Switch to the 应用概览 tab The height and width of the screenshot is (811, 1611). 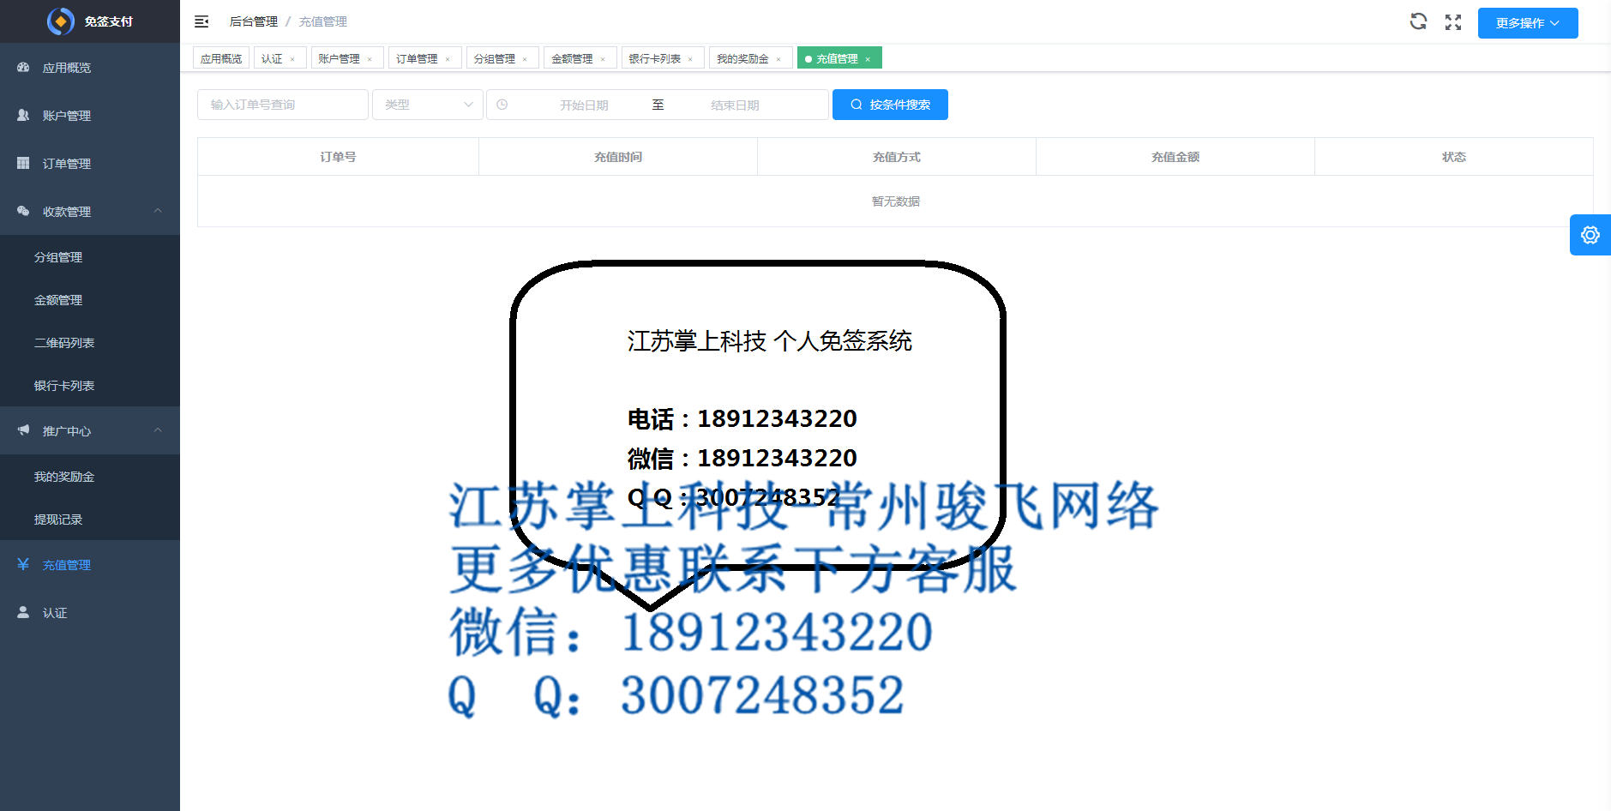[221, 58]
